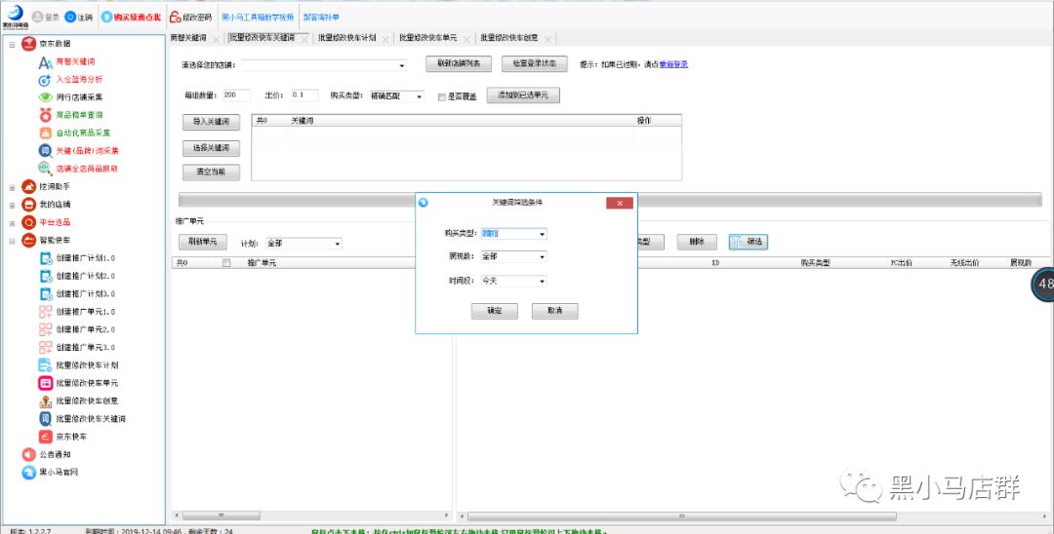Switch to the 批量修改快车关键词 tab
Image resolution: width=1054 pixels, height=534 pixels.
(263, 38)
